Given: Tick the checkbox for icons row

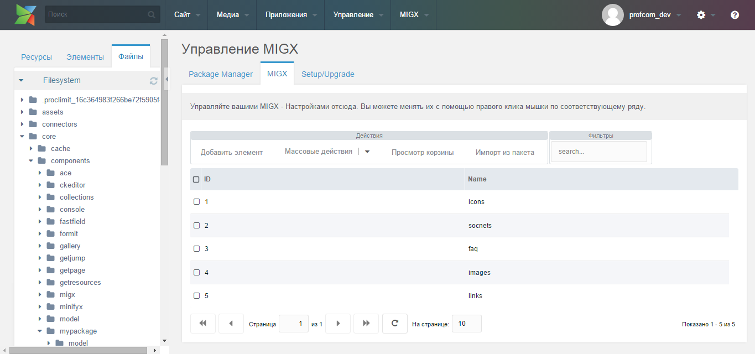Looking at the screenshot, I should [196, 202].
